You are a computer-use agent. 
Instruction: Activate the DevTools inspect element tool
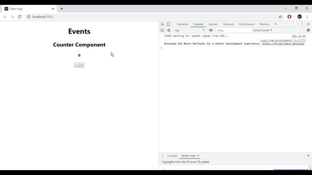(162, 24)
